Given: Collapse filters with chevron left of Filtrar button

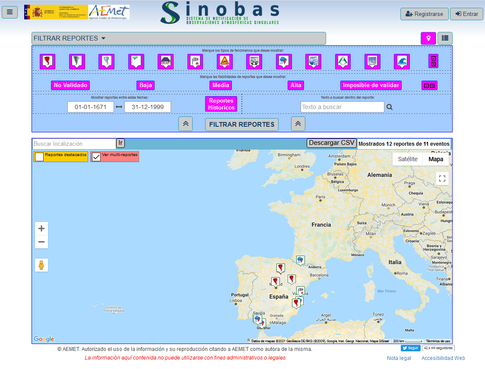Looking at the screenshot, I should 185,124.
